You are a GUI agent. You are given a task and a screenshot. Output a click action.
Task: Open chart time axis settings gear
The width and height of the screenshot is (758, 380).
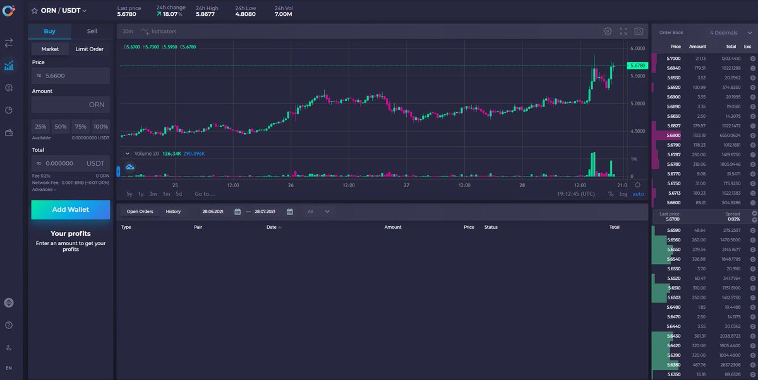click(638, 185)
